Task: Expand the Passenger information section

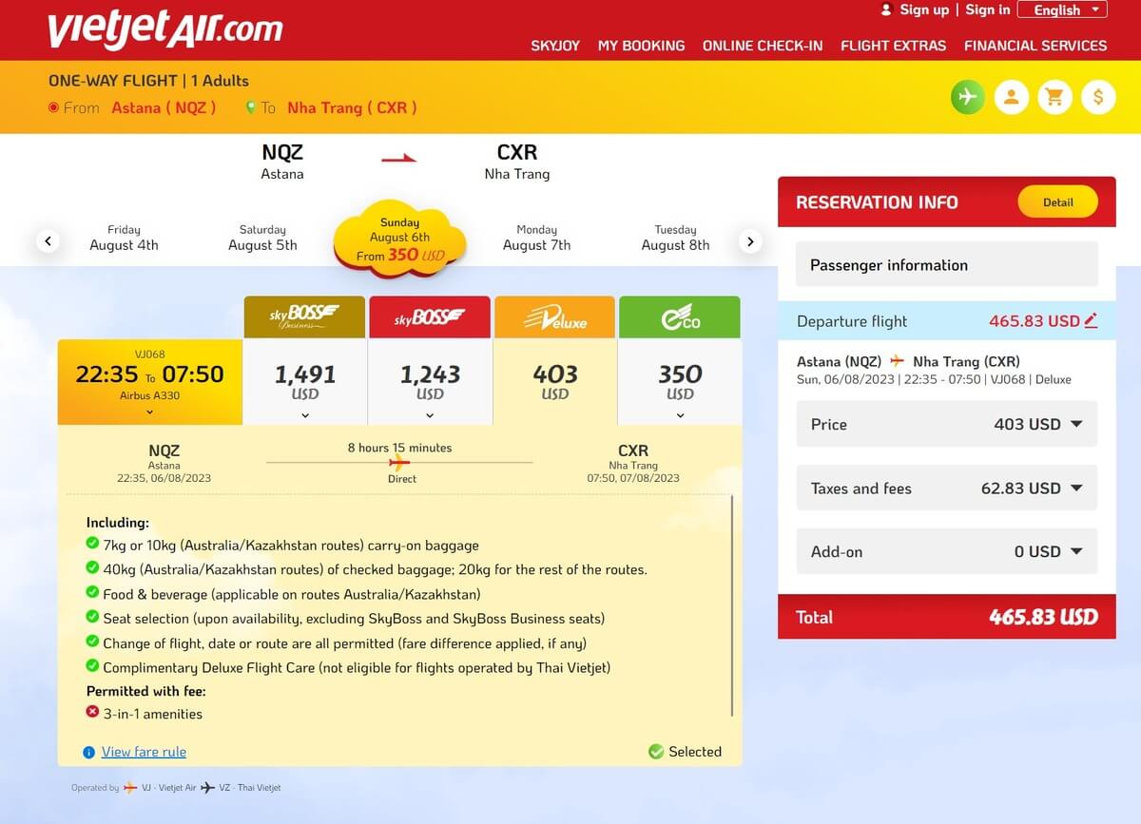Action: (947, 265)
